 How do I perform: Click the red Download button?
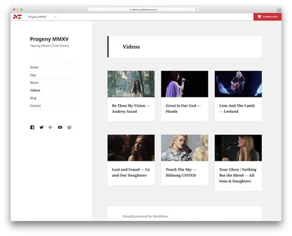[x=267, y=17]
